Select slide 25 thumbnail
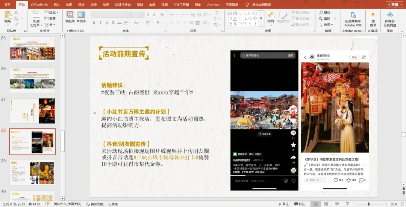 [x=32, y=49]
